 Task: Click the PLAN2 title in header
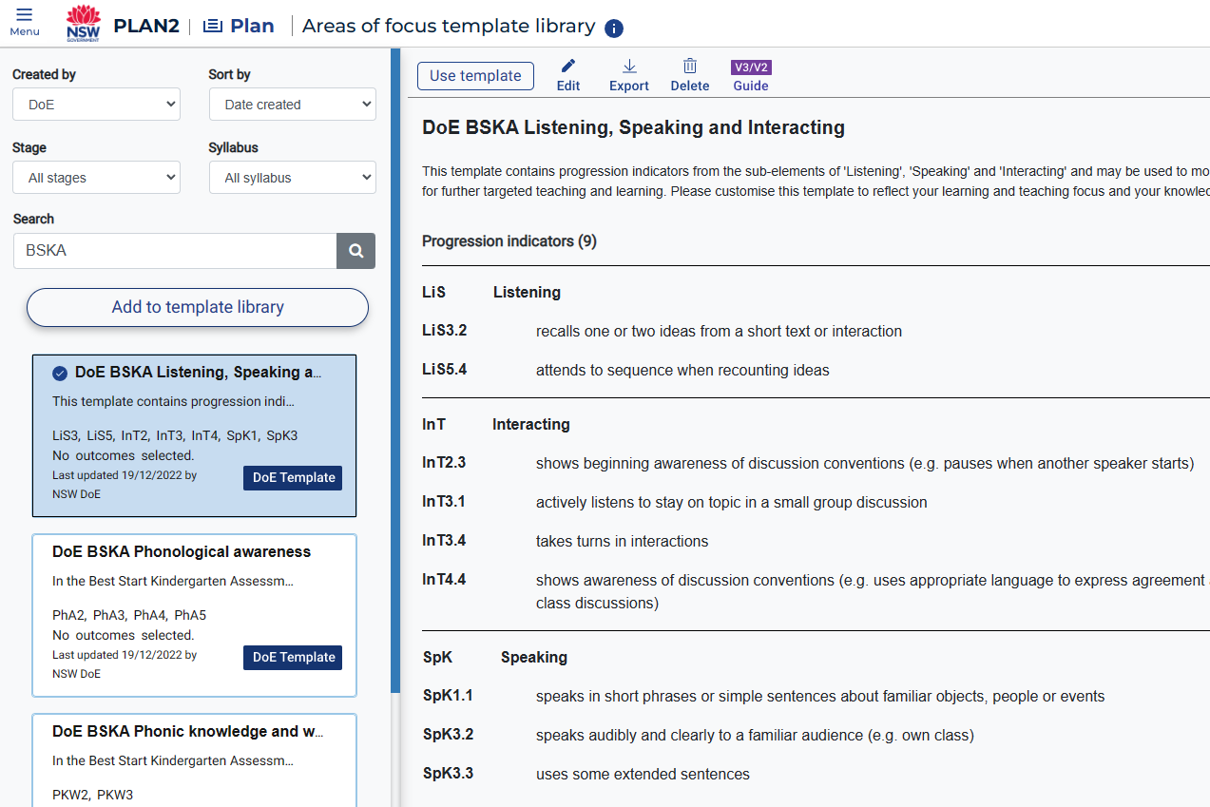(146, 26)
